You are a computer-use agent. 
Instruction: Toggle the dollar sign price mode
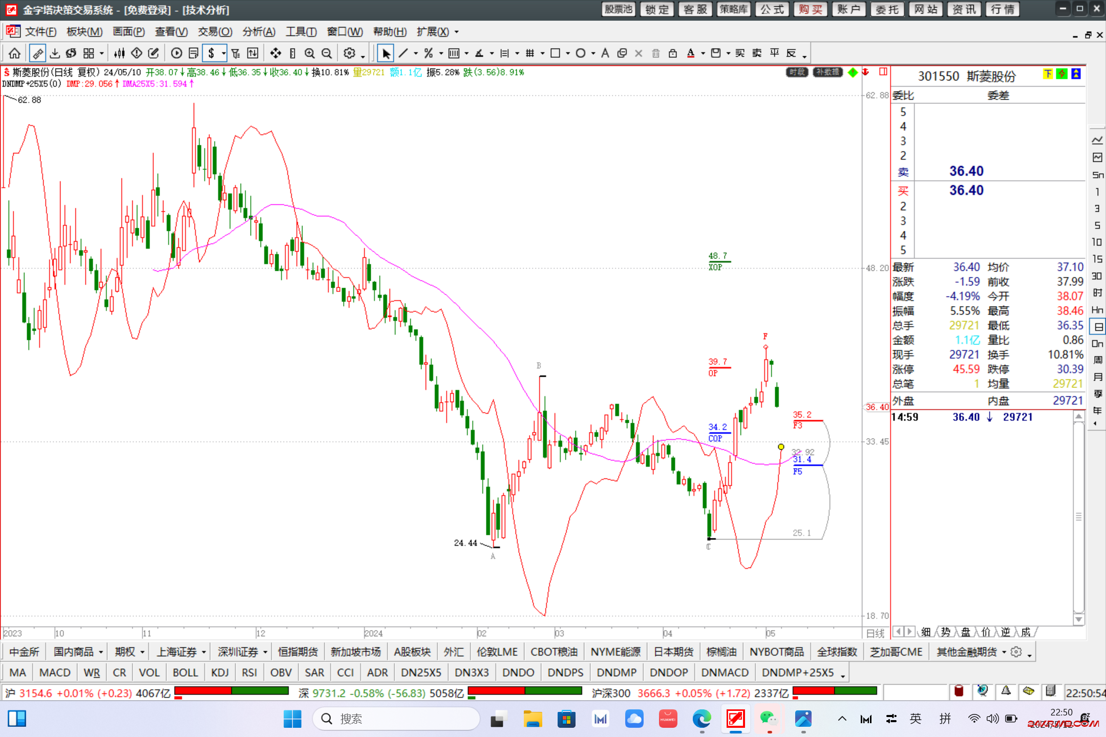click(x=211, y=53)
